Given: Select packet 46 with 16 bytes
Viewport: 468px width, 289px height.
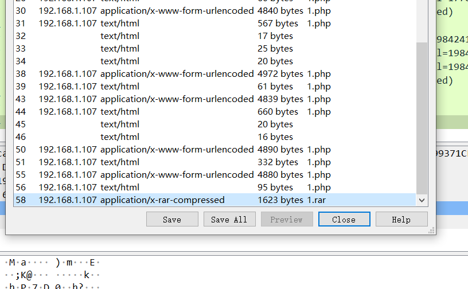Looking at the screenshot, I should click(x=215, y=136).
